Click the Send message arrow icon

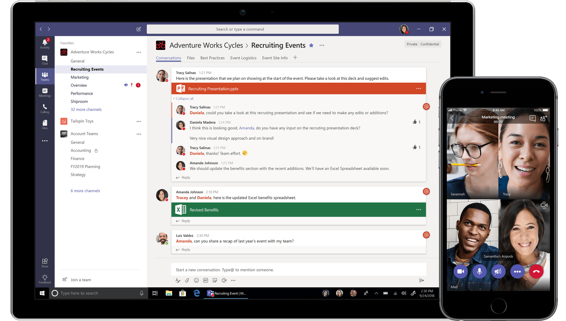tap(421, 280)
